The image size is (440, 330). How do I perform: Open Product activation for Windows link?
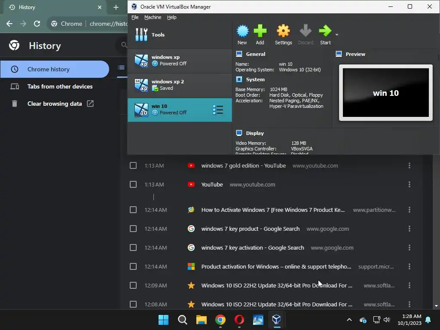click(x=276, y=266)
